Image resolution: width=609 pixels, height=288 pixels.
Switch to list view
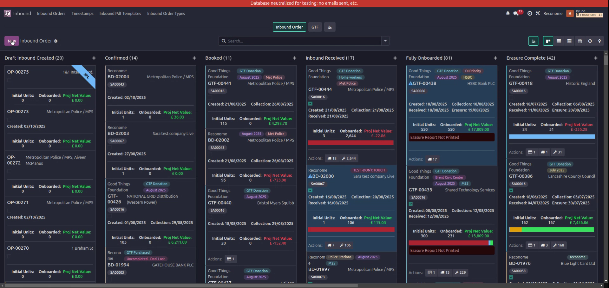pyautogui.click(x=559, y=41)
